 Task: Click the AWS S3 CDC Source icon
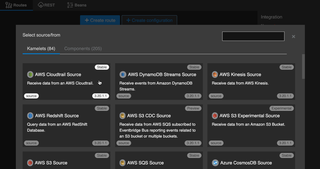123,116
